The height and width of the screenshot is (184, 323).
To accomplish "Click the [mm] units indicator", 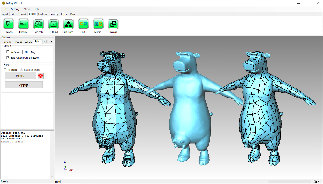I will [x=58, y=182].
